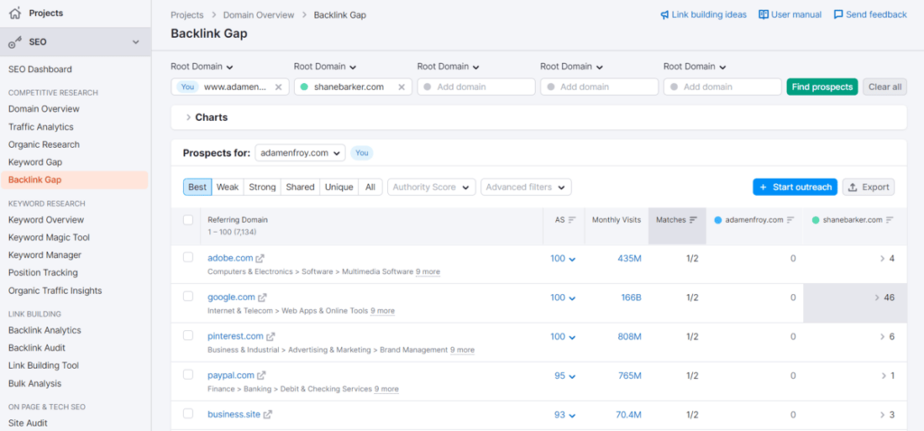Open the Advanced filters dropdown
Screen dimensions: 924x431
point(526,188)
